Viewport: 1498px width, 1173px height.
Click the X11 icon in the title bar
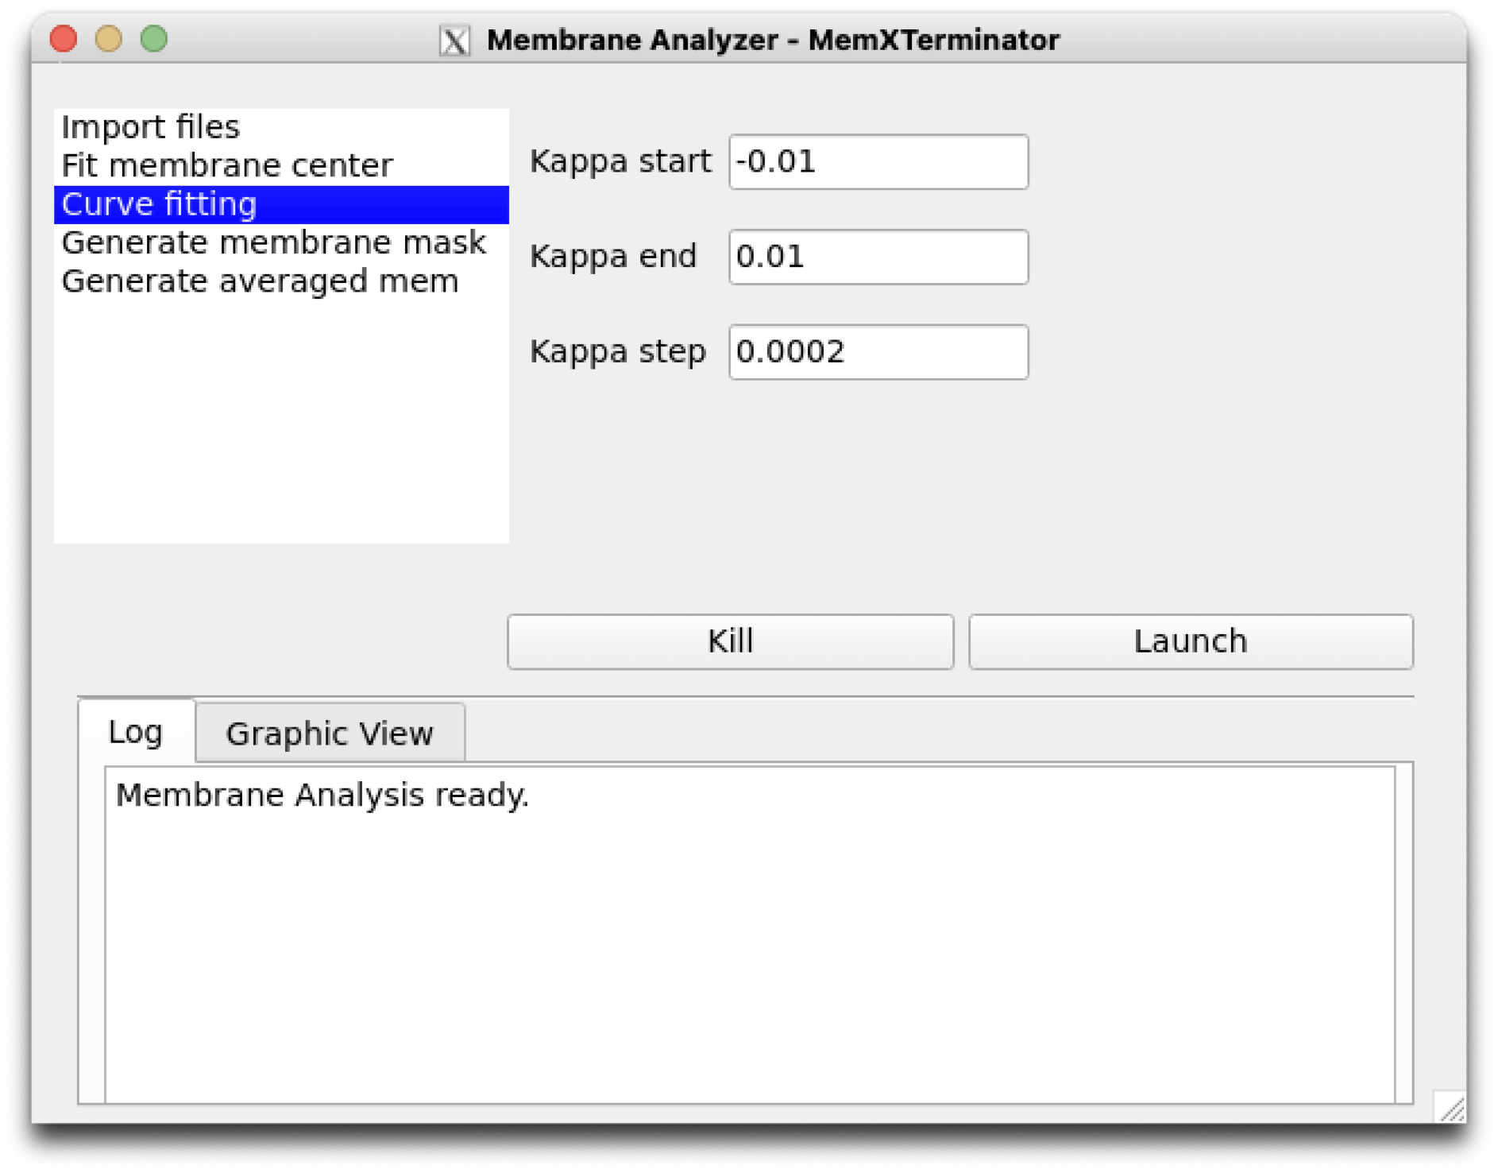click(x=455, y=41)
